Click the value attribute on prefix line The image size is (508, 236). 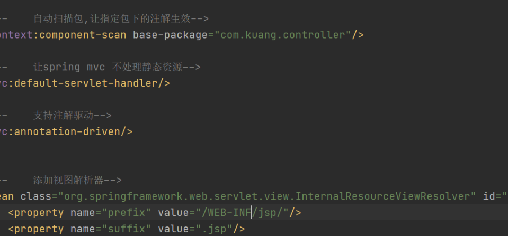173,213
